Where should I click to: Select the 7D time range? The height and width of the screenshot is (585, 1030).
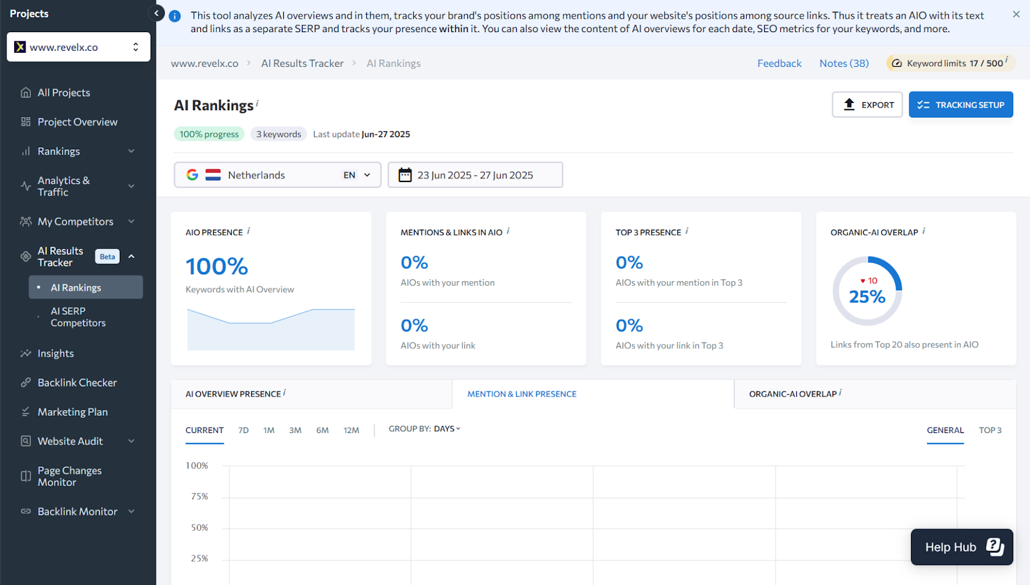[x=243, y=431]
